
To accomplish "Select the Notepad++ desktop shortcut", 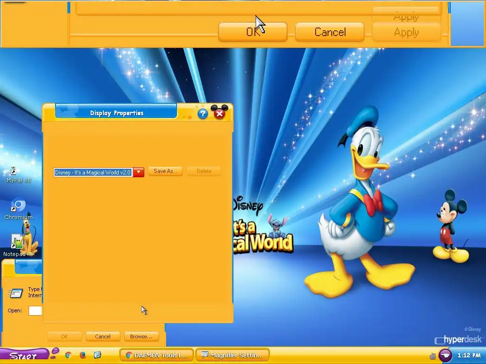I will click(19, 246).
